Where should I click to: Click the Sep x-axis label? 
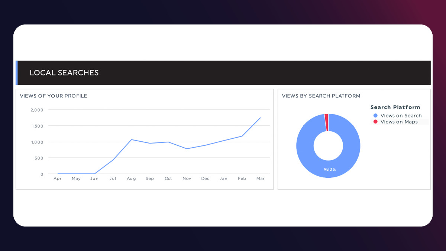(x=150, y=178)
